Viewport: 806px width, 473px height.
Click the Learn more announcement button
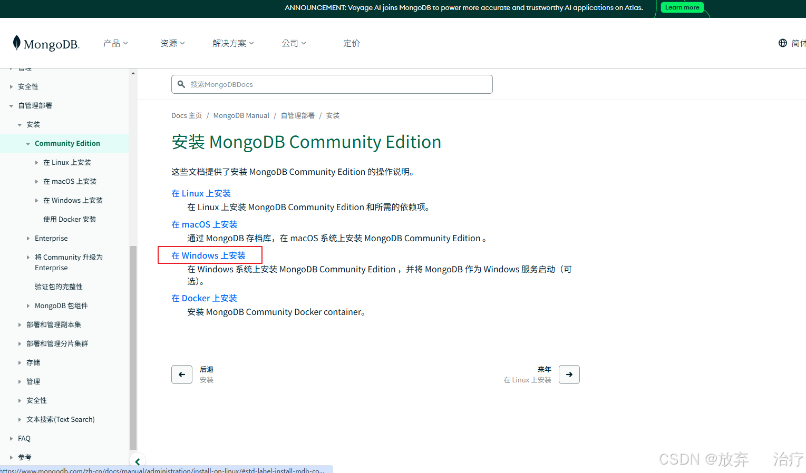682,7
